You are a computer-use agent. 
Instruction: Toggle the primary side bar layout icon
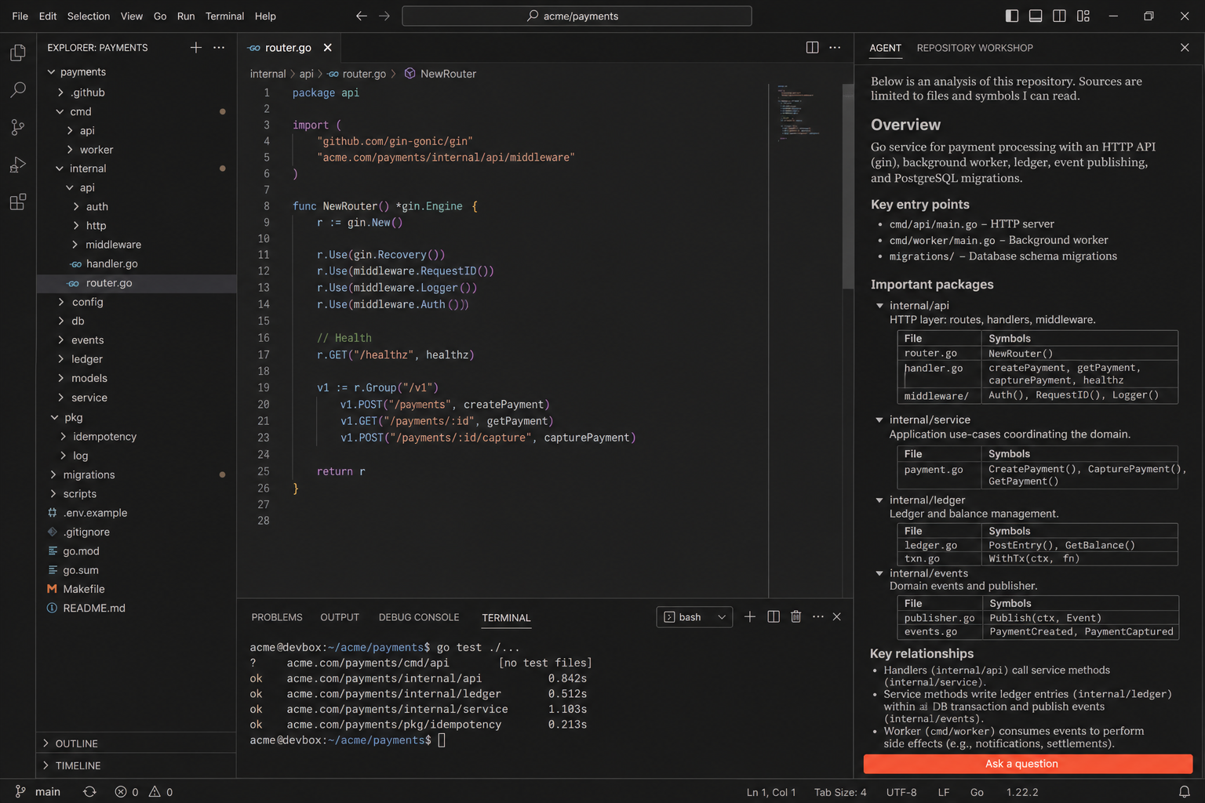pos(1012,16)
